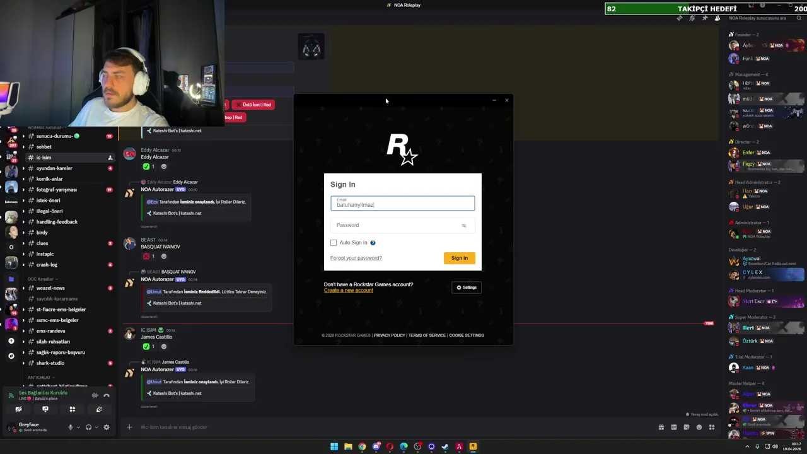
Task: Expand clues channel threads arrow
Action: tap(23, 243)
